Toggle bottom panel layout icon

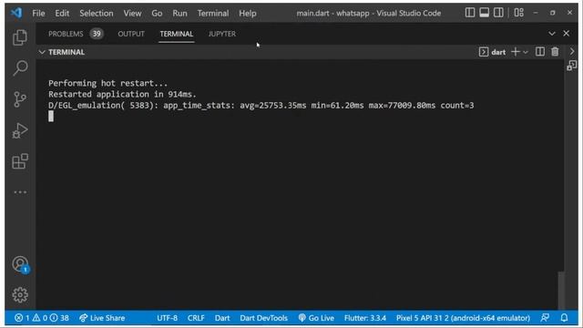(484, 13)
